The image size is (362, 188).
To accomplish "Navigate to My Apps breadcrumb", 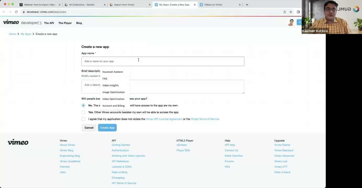I will click(x=26, y=34).
